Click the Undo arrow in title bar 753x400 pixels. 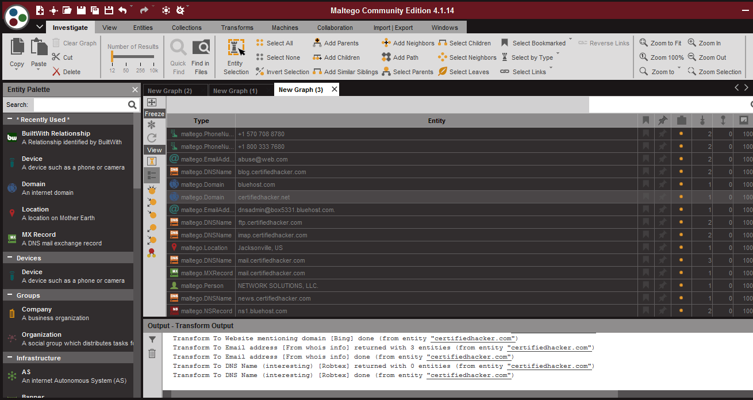tap(122, 10)
